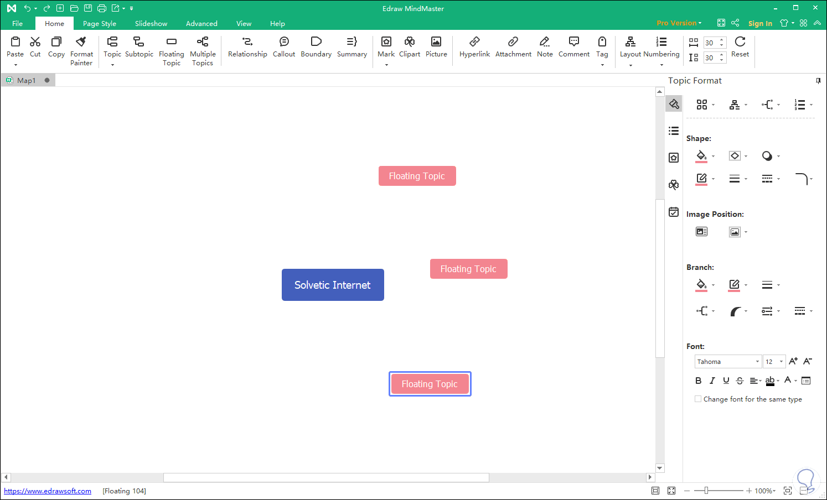The height and width of the screenshot is (500, 827).
Task: Click the Sign In link
Action: pyautogui.click(x=760, y=23)
